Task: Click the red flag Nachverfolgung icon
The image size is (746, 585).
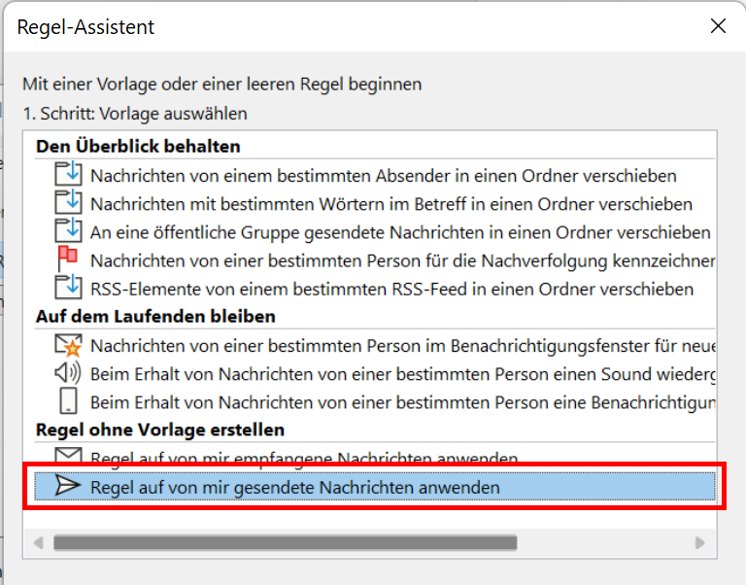Action: [x=69, y=259]
